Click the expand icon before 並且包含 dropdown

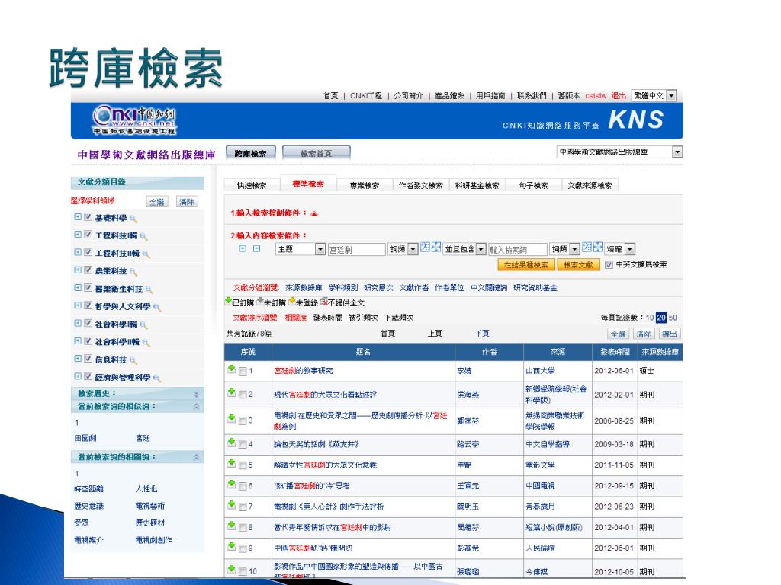point(436,248)
